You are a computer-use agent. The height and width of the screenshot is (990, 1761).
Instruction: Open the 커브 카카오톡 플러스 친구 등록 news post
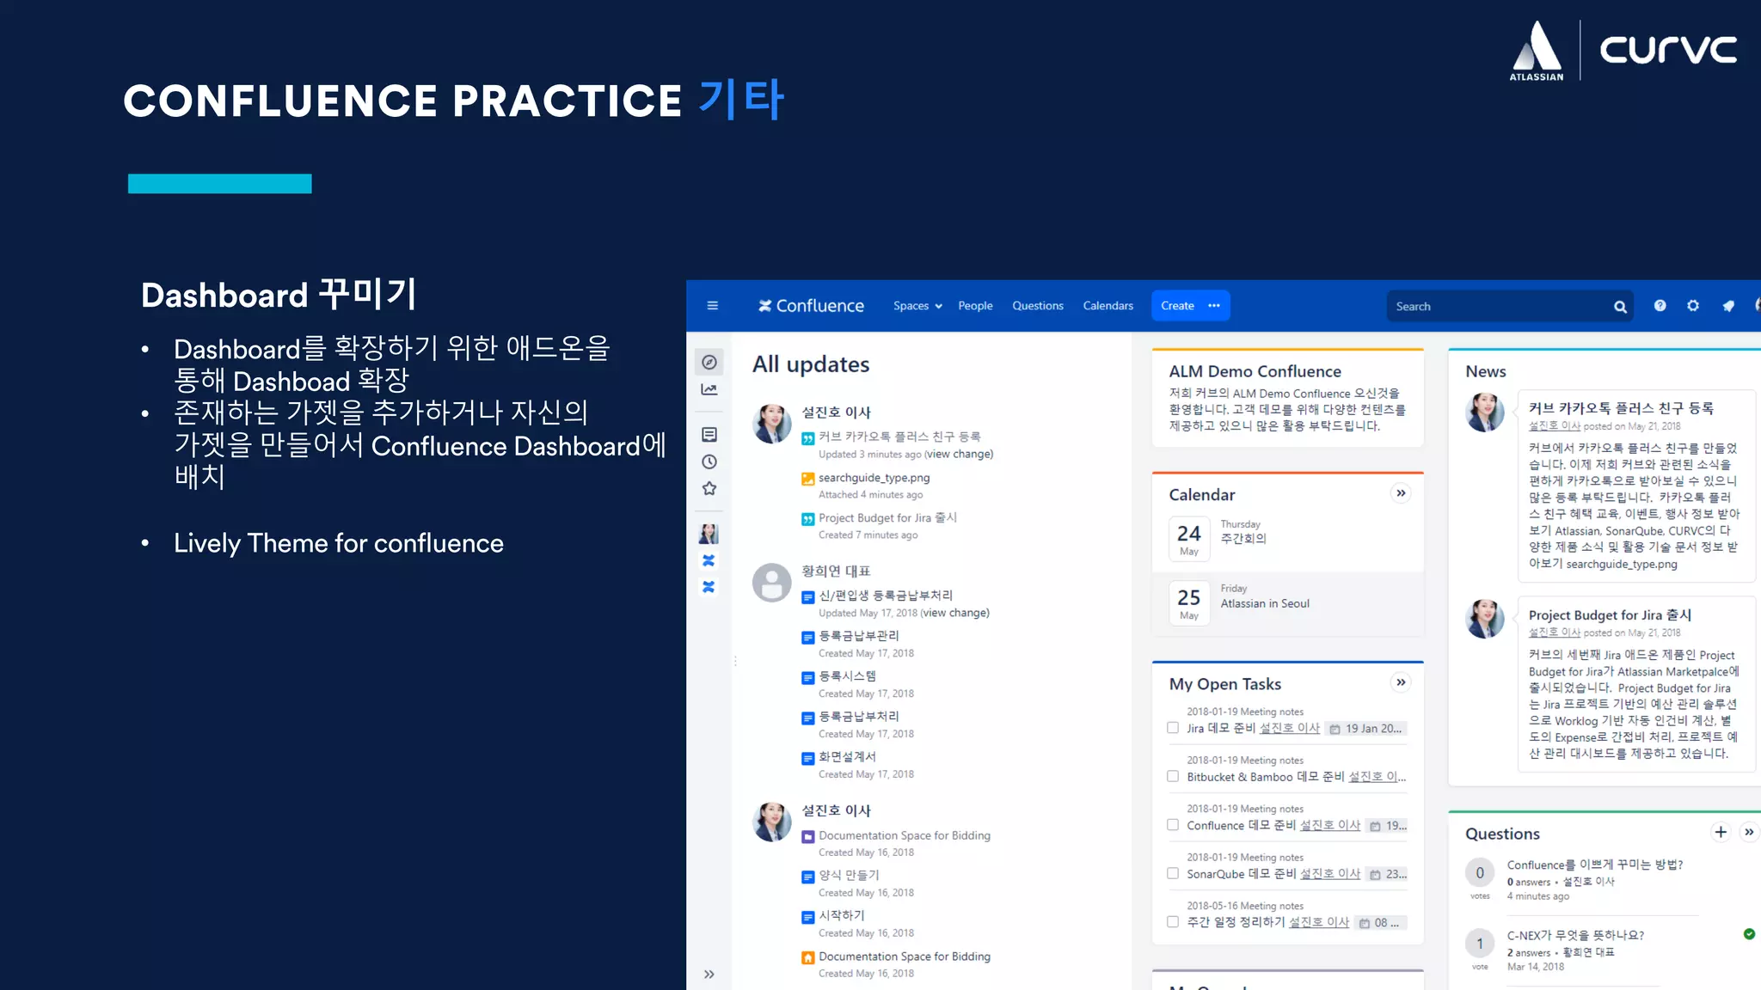tap(1621, 408)
